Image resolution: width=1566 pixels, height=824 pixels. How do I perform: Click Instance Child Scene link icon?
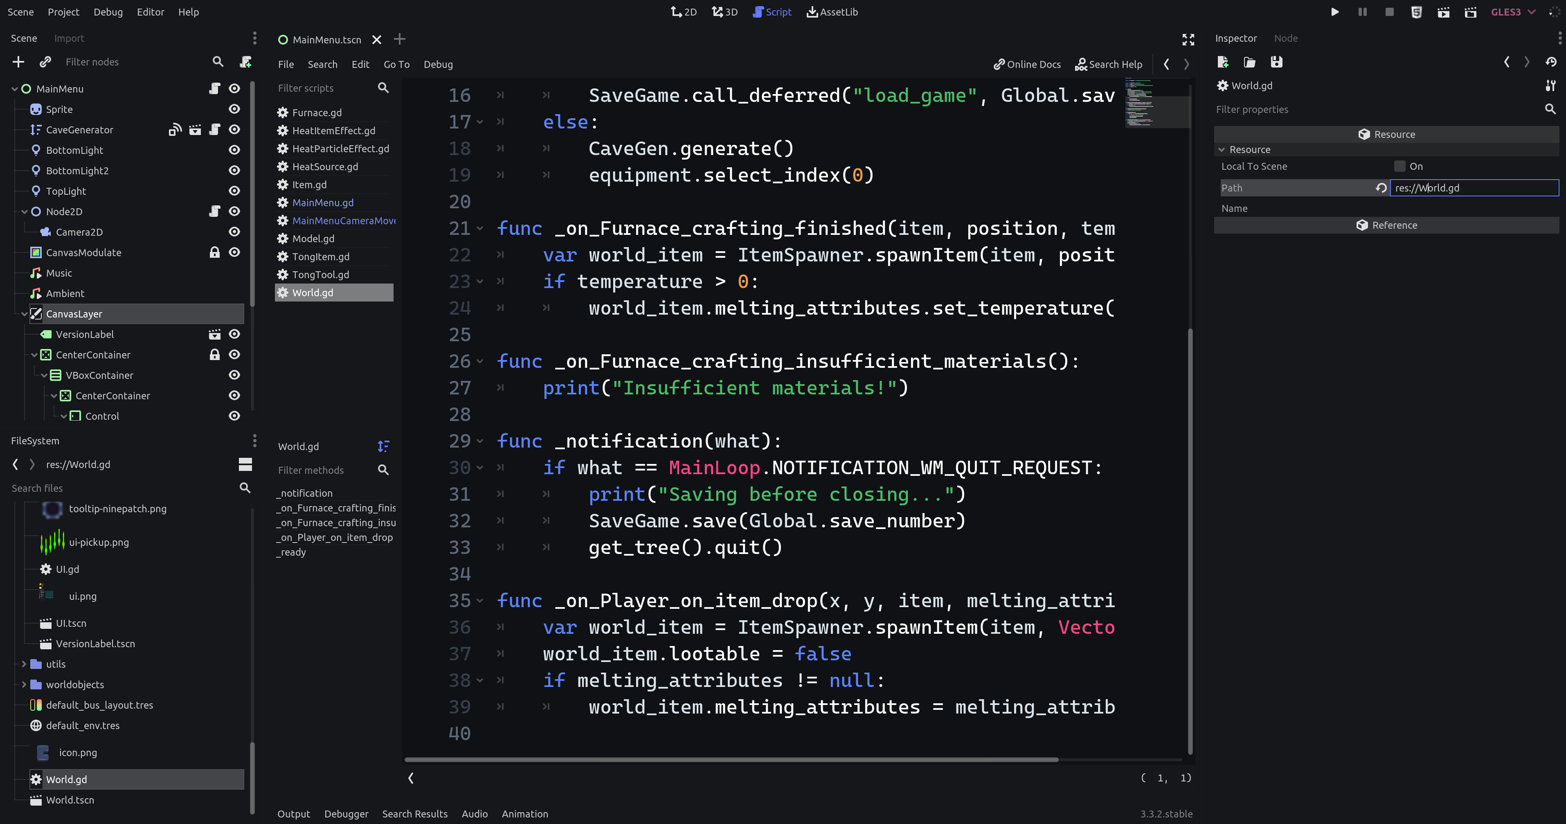45,62
